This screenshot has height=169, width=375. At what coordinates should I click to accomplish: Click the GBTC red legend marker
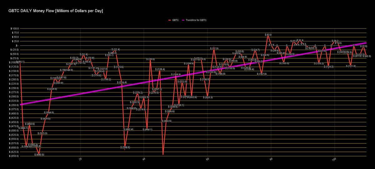point(170,20)
